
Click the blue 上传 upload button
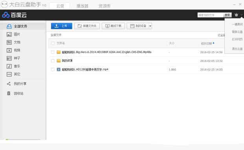click(61, 26)
